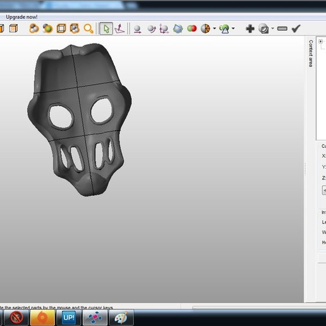Open the orange app on the taskbar

42,317
